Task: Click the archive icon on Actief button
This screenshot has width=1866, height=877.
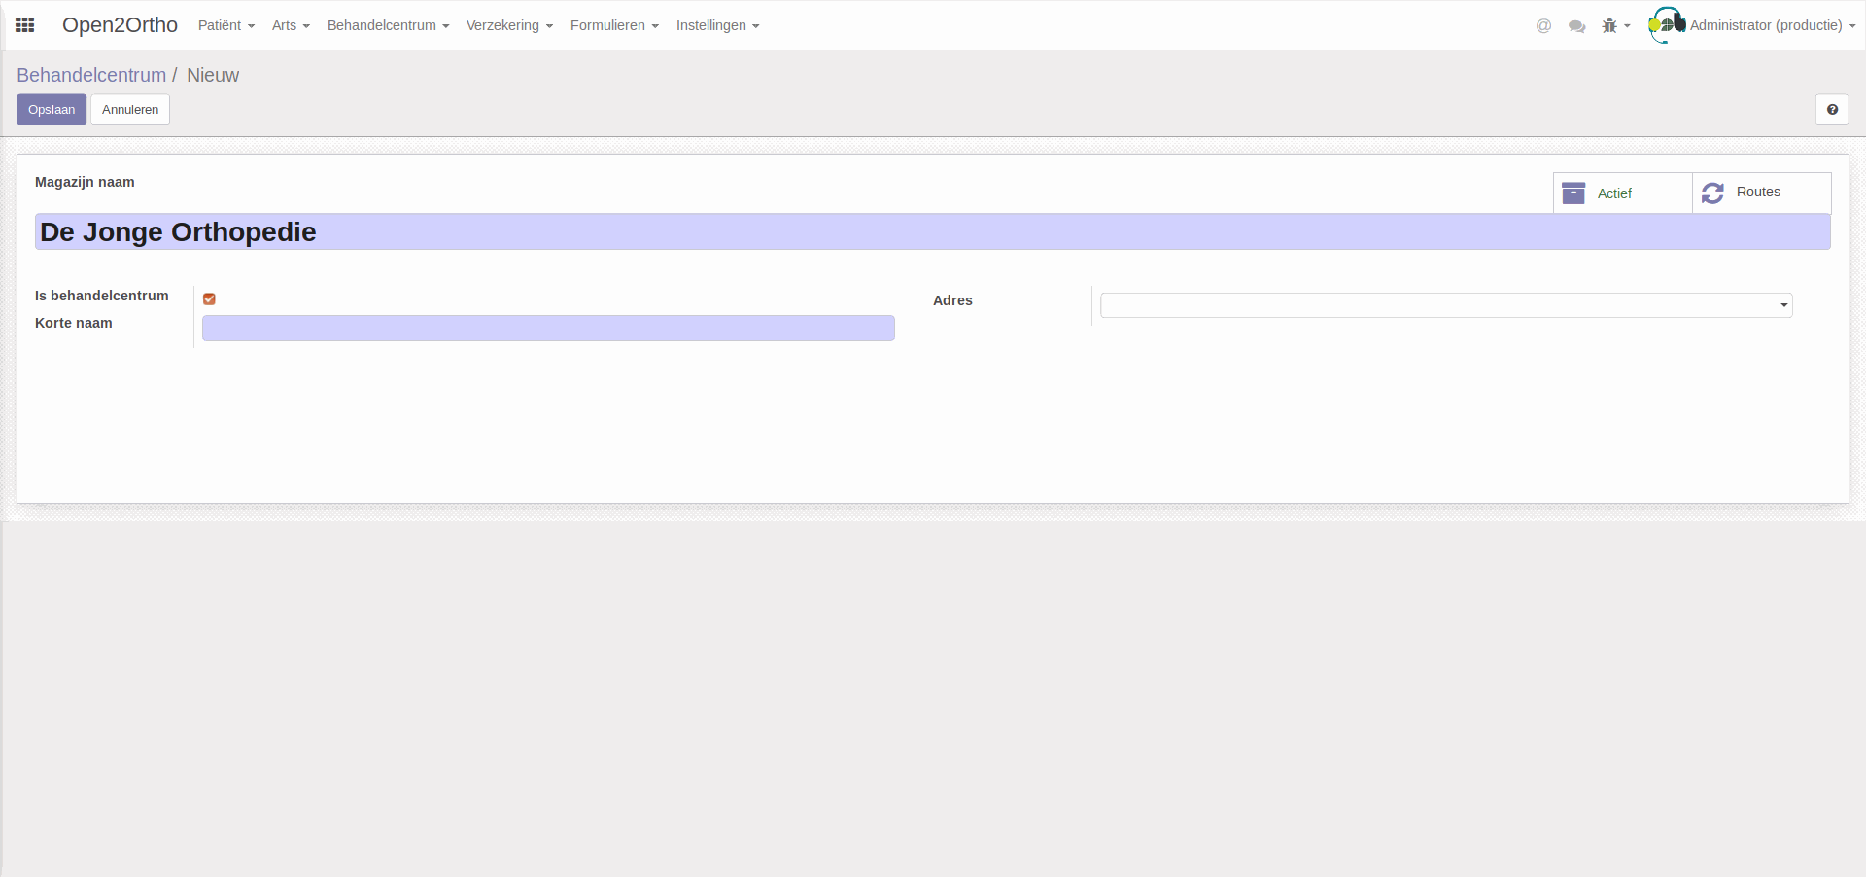Action: pos(1573,193)
